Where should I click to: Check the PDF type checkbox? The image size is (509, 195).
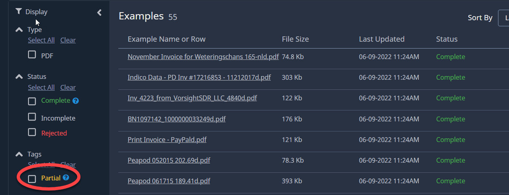pyautogui.click(x=32, y=55)
